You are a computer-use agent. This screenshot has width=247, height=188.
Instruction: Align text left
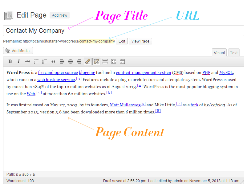point(62,61)
